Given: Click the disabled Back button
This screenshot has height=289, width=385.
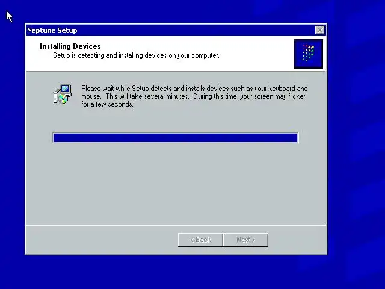Looking at the screenshot, I should point(200,240).
